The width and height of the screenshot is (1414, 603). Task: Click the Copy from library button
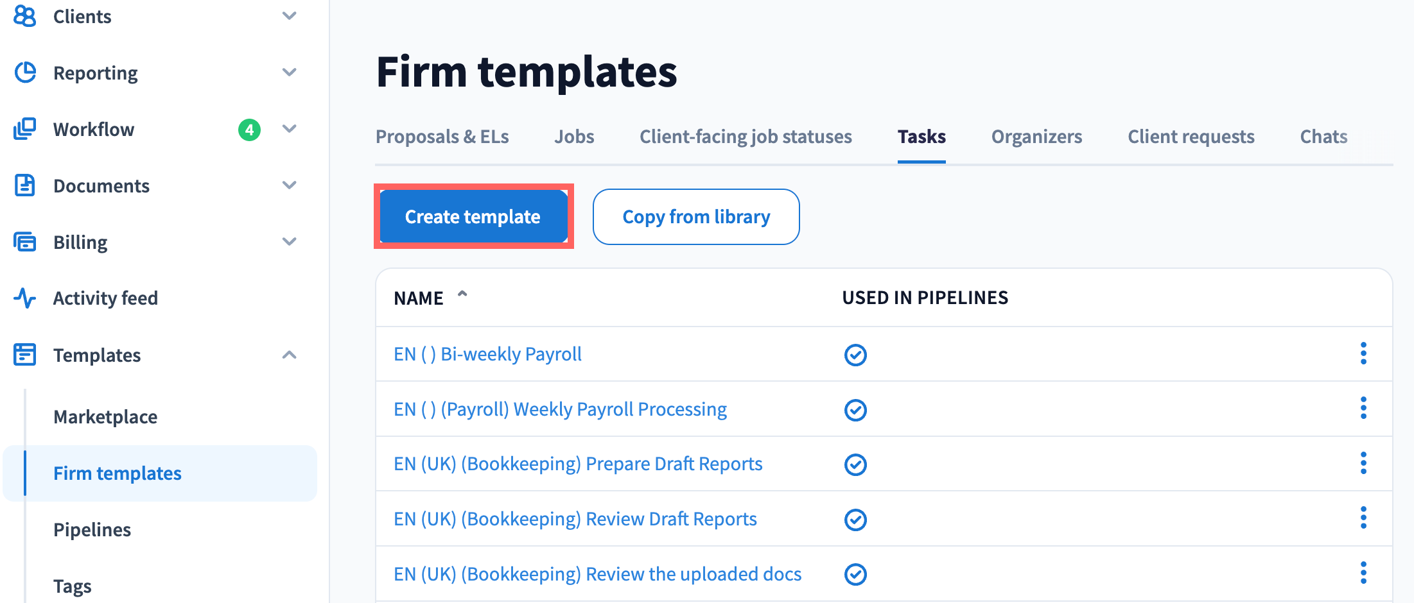695,217
